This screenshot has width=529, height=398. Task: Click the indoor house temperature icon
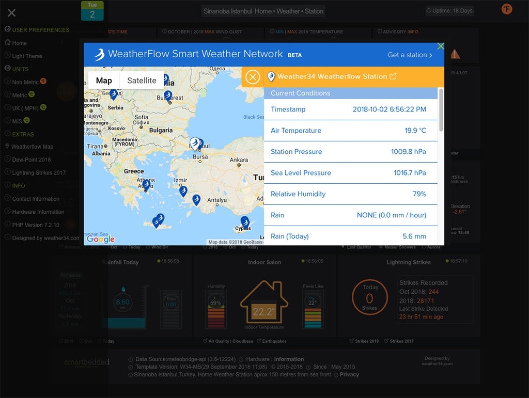click(x=264, y=302)
